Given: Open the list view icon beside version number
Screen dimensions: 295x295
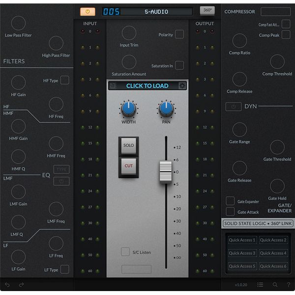Looking at the screenshot, I should pyautogui.click(x=260, y=285).
